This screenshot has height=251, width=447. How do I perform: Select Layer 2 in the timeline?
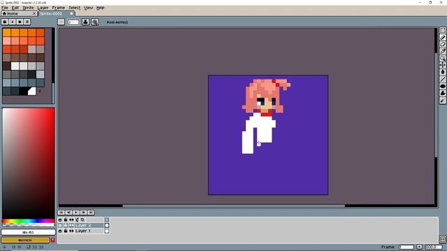tap(89, 225)
